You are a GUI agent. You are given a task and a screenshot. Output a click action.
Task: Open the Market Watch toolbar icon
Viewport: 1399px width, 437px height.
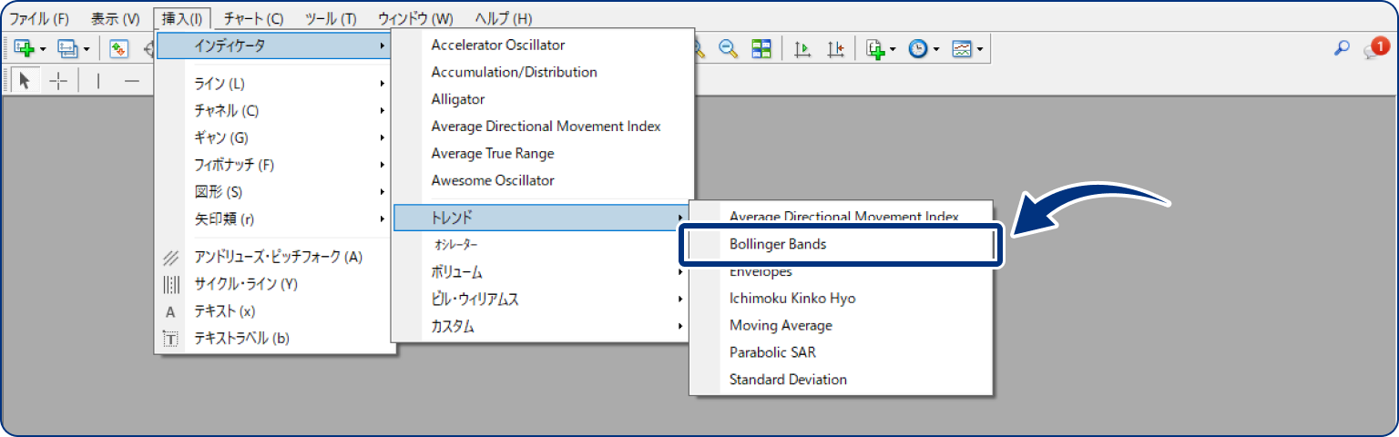[118, 48]
